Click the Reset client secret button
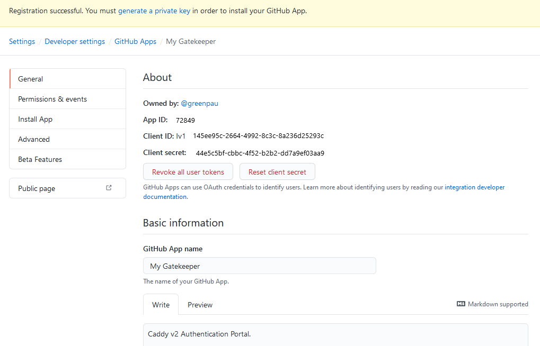Screen dimensions: 540x346 [277, 171]
